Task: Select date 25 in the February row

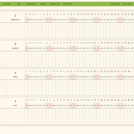Action: (x=122, y=14)
